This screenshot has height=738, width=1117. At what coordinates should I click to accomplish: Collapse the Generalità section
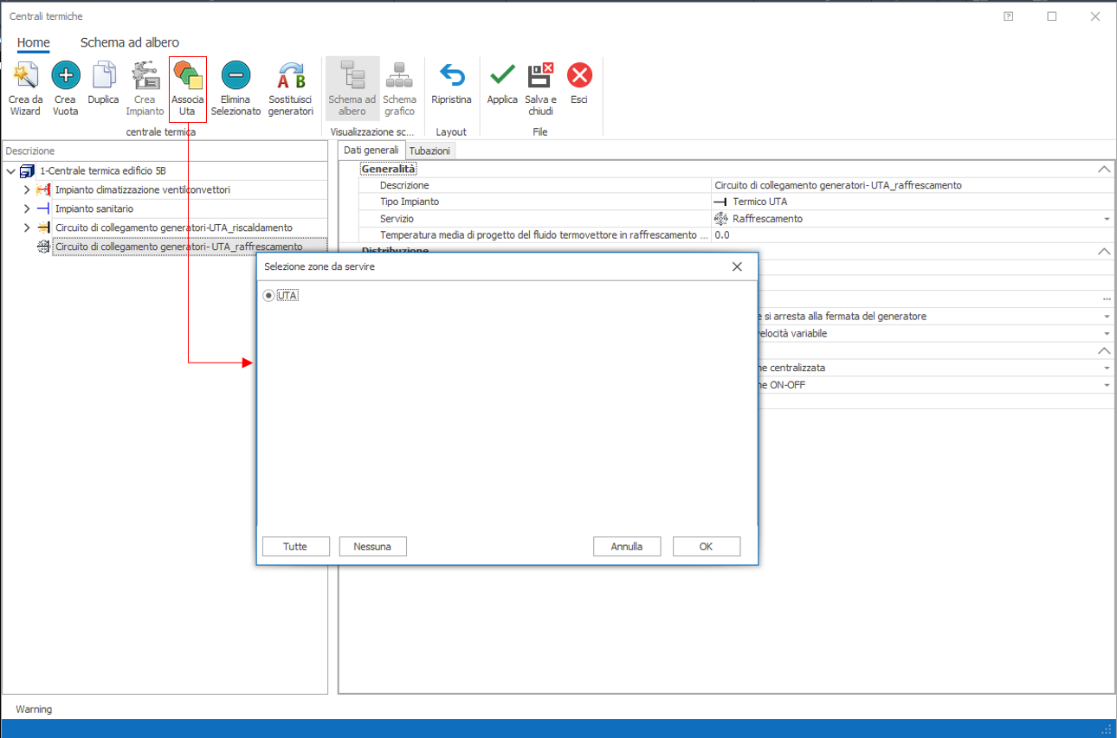(1103, 170)
